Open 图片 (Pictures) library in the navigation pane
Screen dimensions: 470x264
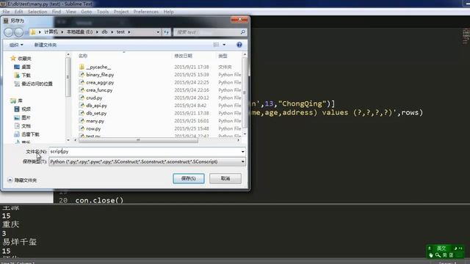coord(22,117)
